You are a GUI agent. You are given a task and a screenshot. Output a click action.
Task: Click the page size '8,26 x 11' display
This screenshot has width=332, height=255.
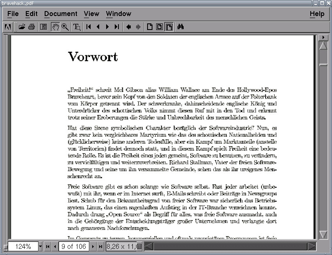[x=121, y=246]
